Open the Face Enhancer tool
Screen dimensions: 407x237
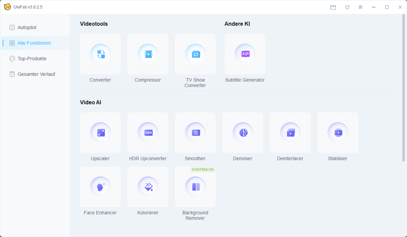point(100,187)
